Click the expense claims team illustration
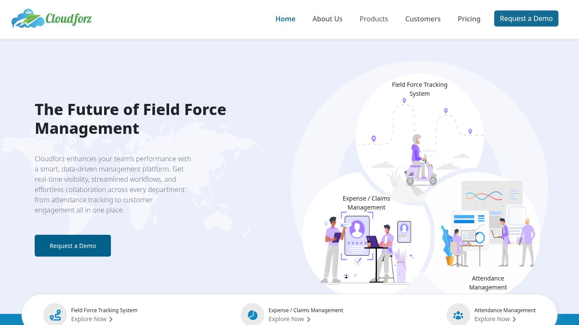Screen dimensions: 579x325 click(x=367, y=249)
